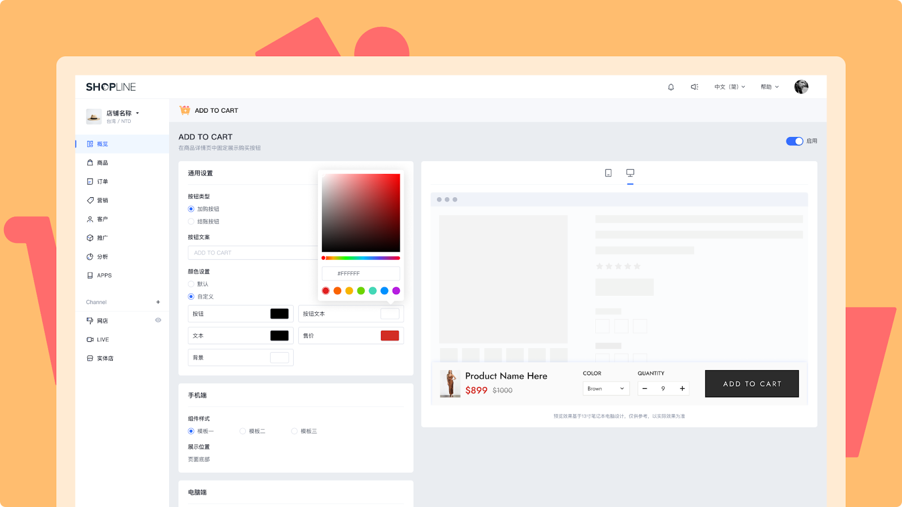Image resolution: width=902 pixels, height=507 pixels.
Task: Go to 商品 in the sidebar menu
Action: 102,163
